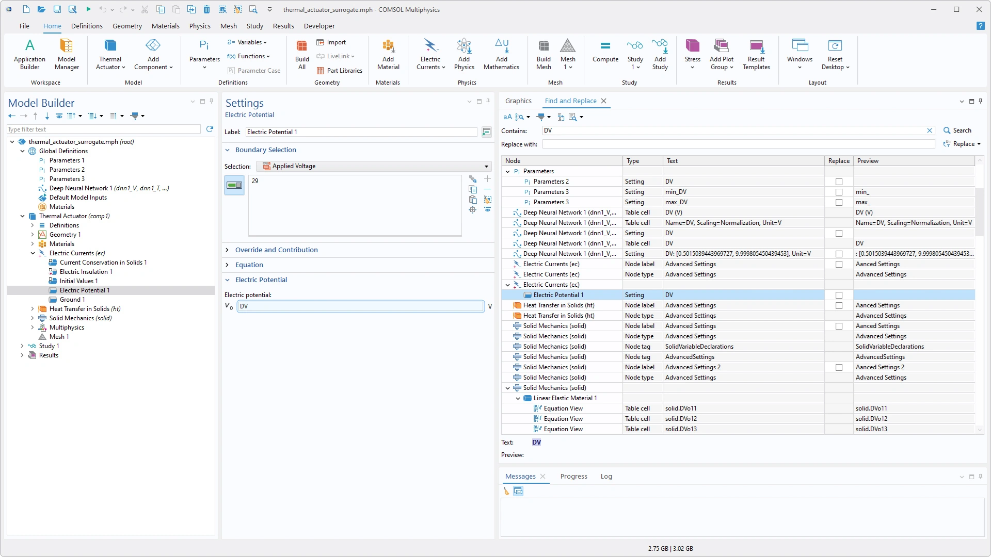Switch to the Graphics tab
Viewport: 991px width, 557px height.
(518, 101)
